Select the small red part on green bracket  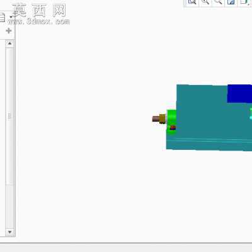[173, 128]
